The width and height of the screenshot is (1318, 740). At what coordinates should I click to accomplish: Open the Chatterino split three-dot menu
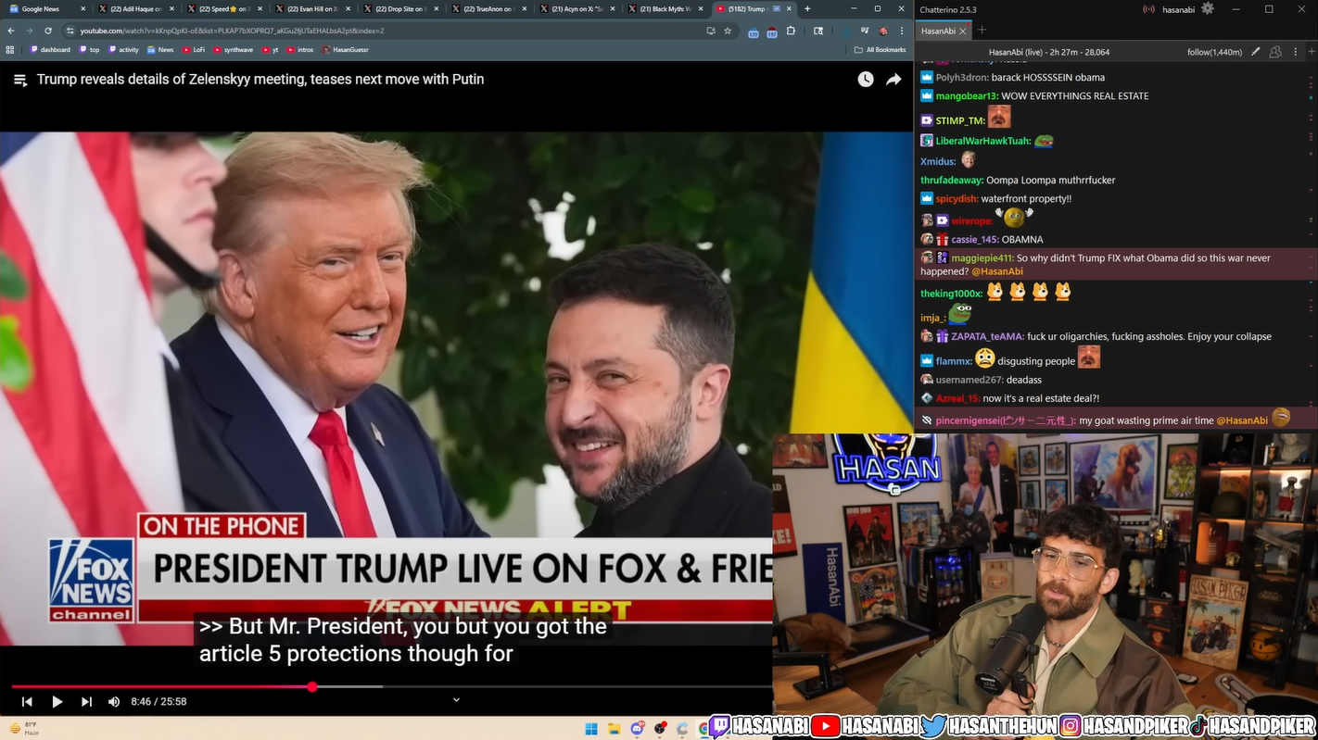click(1295, 52)
